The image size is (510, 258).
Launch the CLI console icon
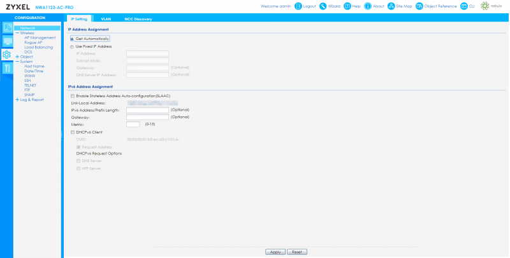(464, 6)
